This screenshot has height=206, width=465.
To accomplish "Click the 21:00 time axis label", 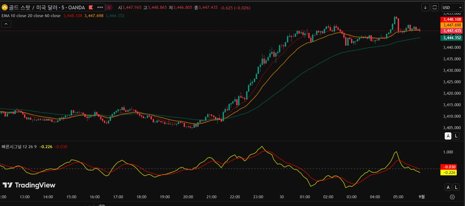I will (x=211, y=197).
